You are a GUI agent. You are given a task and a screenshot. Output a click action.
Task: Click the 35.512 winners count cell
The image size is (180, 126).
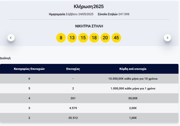[73, 118]
